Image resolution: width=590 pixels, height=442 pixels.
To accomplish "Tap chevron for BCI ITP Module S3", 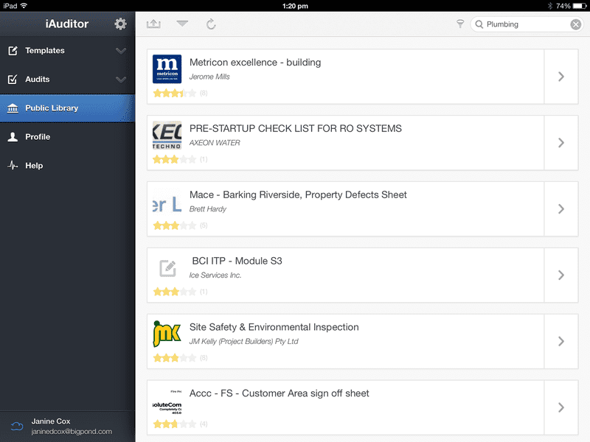I will click(x=561, y=275).
